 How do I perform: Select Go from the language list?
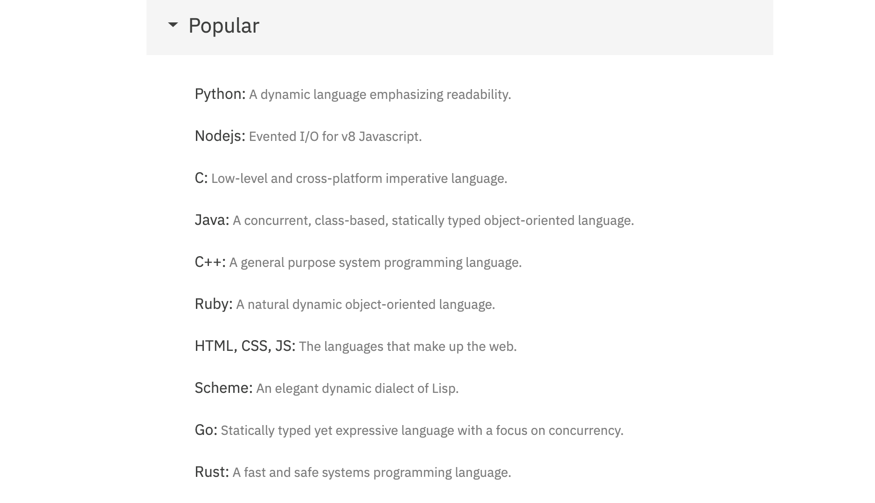[207, 430]
